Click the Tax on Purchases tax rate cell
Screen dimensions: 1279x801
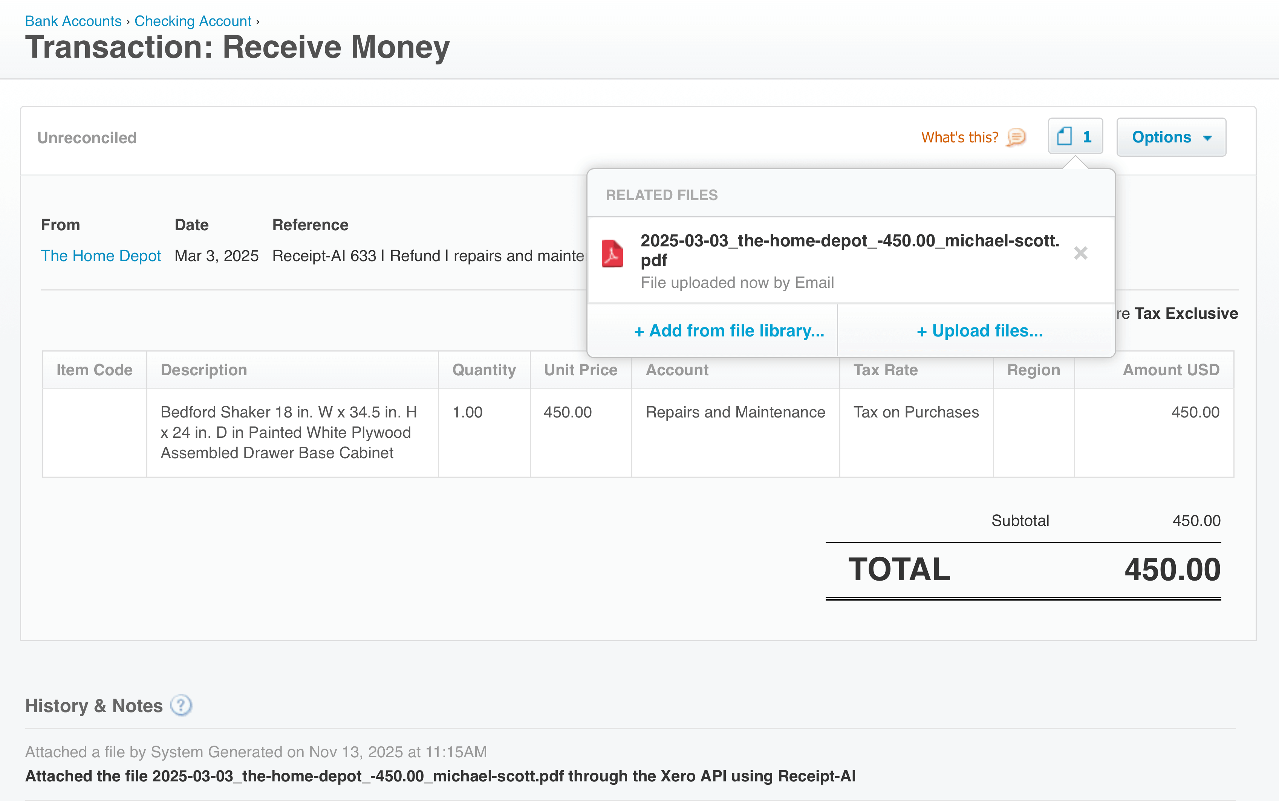[x=916, y=412]
